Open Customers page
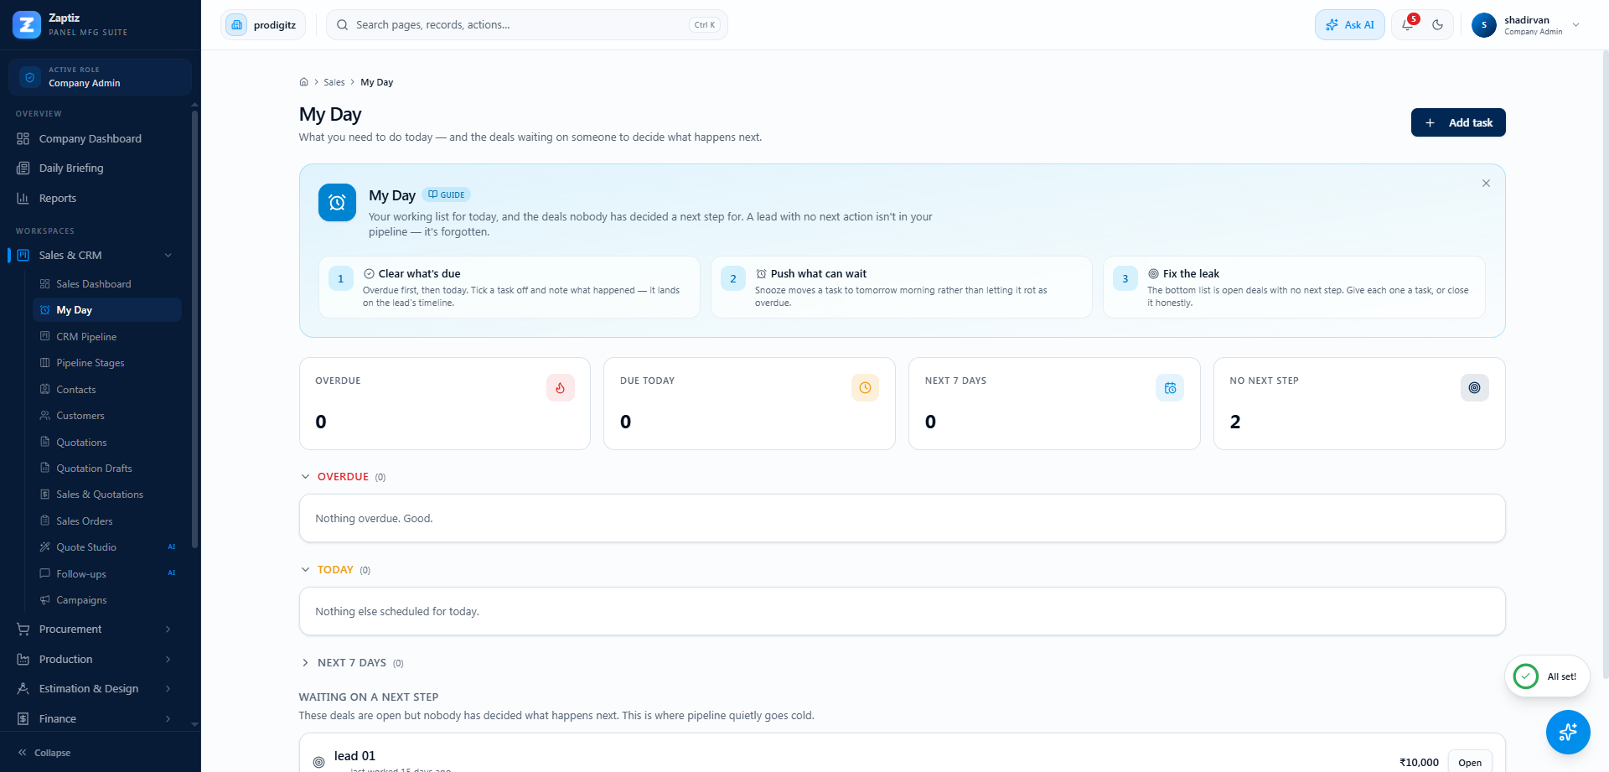1609x772 pixels. click(x=107, y=416)
